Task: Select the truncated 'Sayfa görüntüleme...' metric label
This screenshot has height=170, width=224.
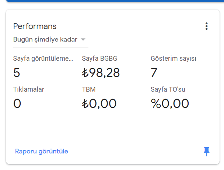Action: tap(43, 59)
